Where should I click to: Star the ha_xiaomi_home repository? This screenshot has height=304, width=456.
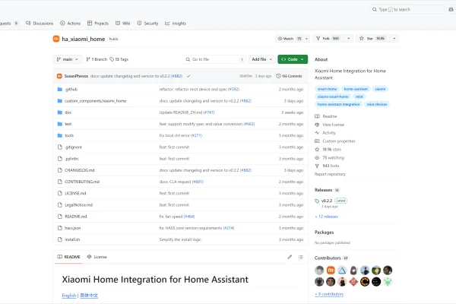point(372,39)
